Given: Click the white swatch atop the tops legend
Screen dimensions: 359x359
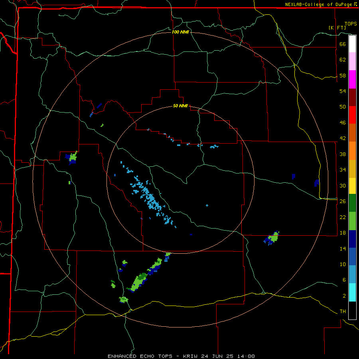Looking at the screenshot, I should [x=352, y=44].
